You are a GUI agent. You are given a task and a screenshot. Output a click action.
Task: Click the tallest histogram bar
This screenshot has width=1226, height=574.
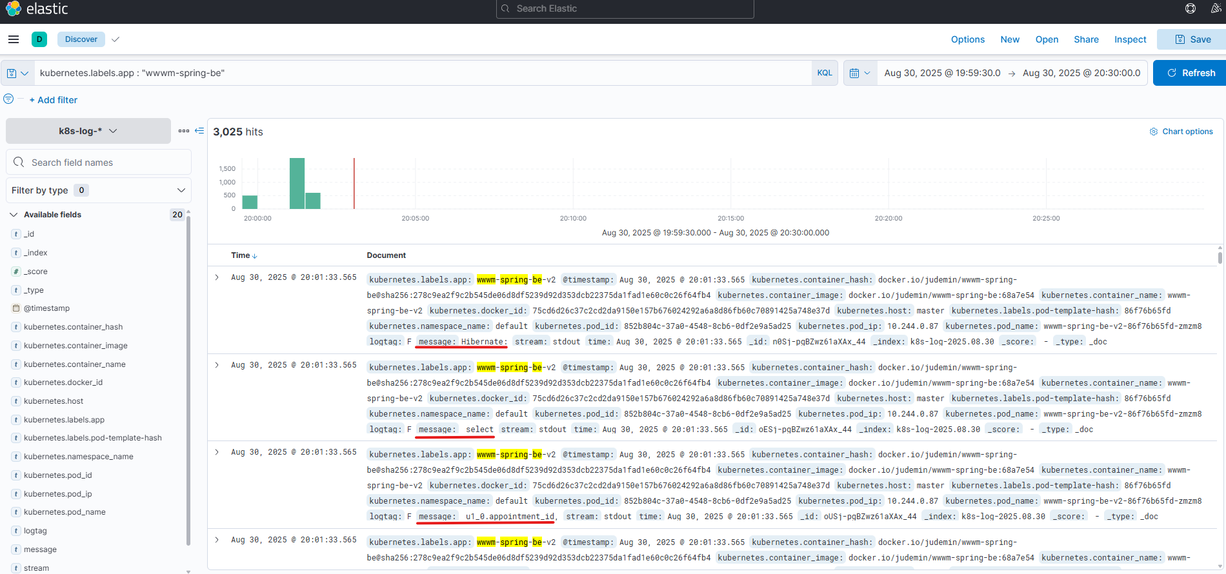pos(297,183)
